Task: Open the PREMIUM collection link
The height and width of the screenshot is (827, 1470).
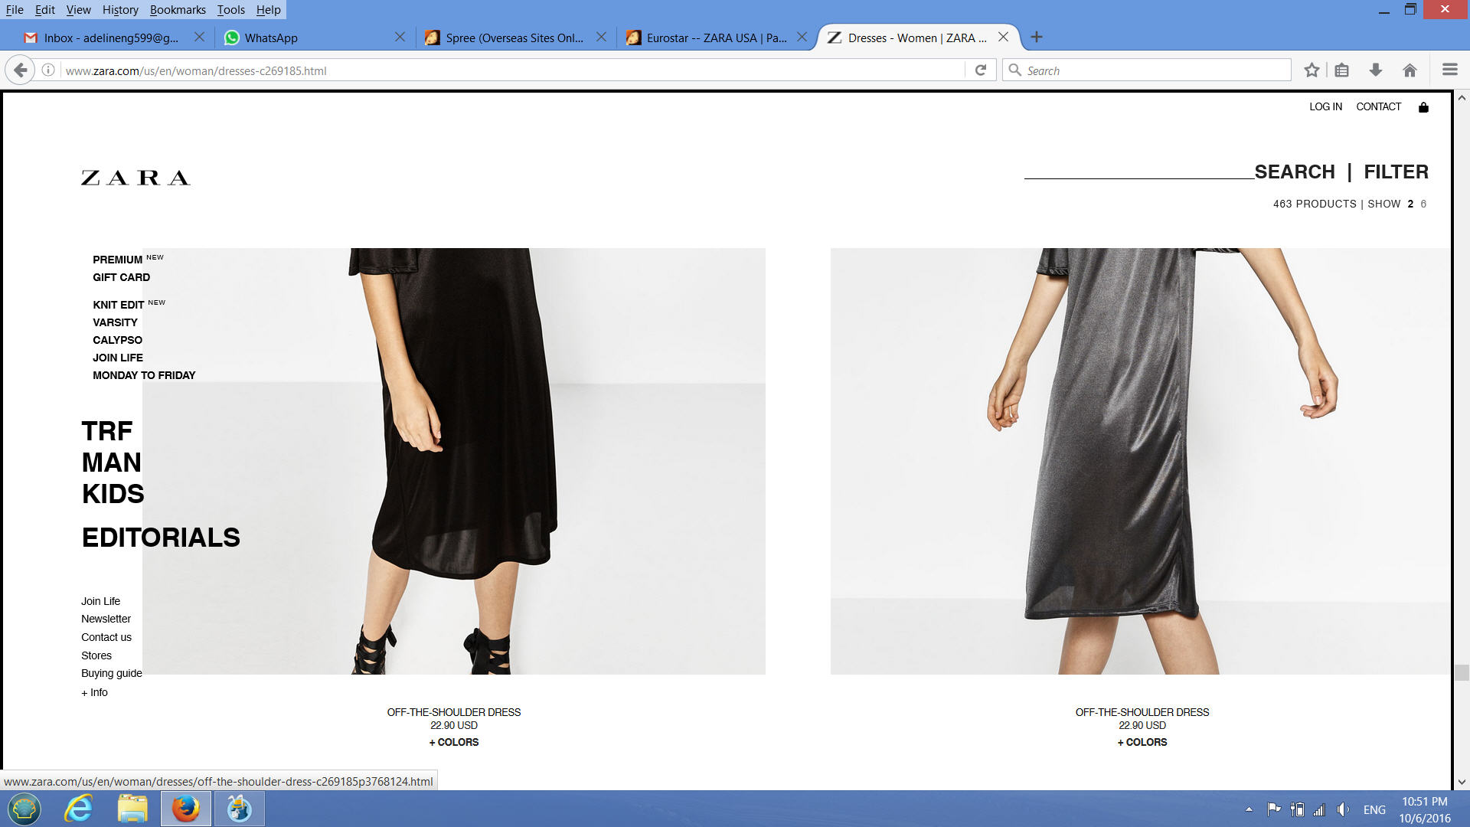Action: 117,260
